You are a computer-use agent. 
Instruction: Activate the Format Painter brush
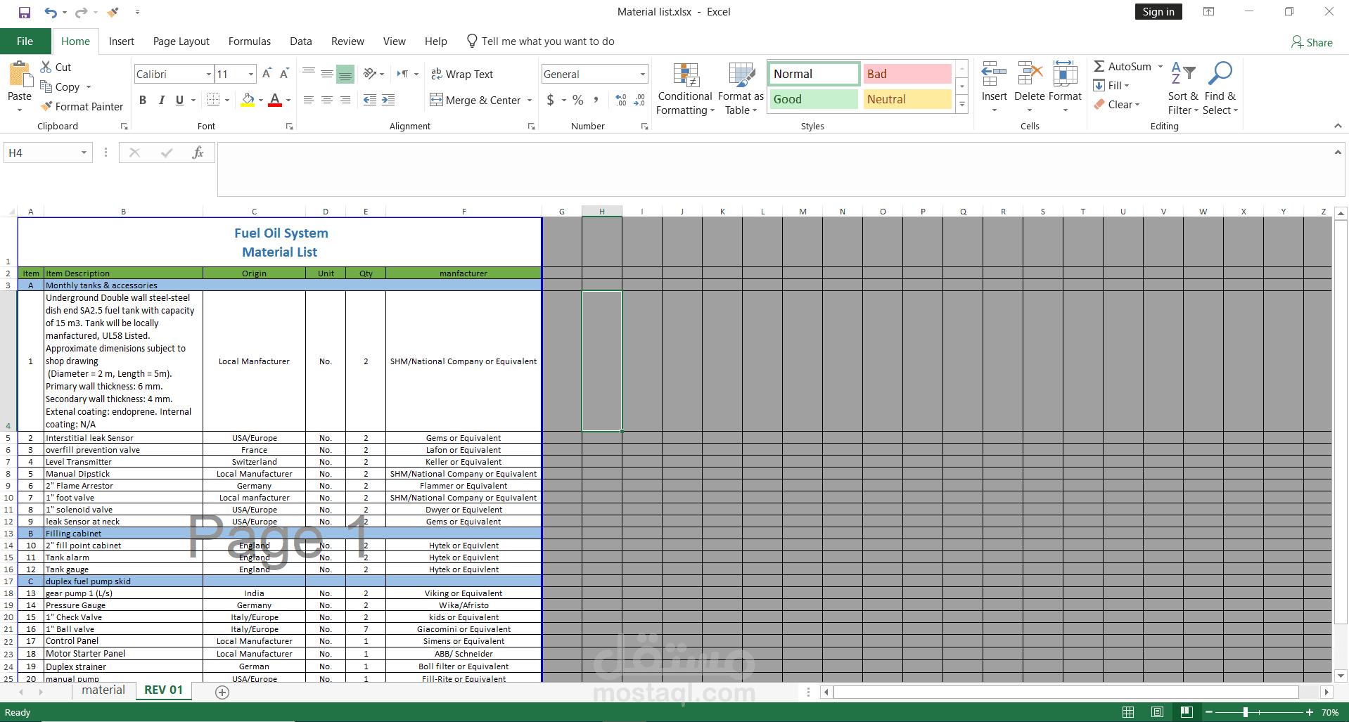(x=82, y=106)
